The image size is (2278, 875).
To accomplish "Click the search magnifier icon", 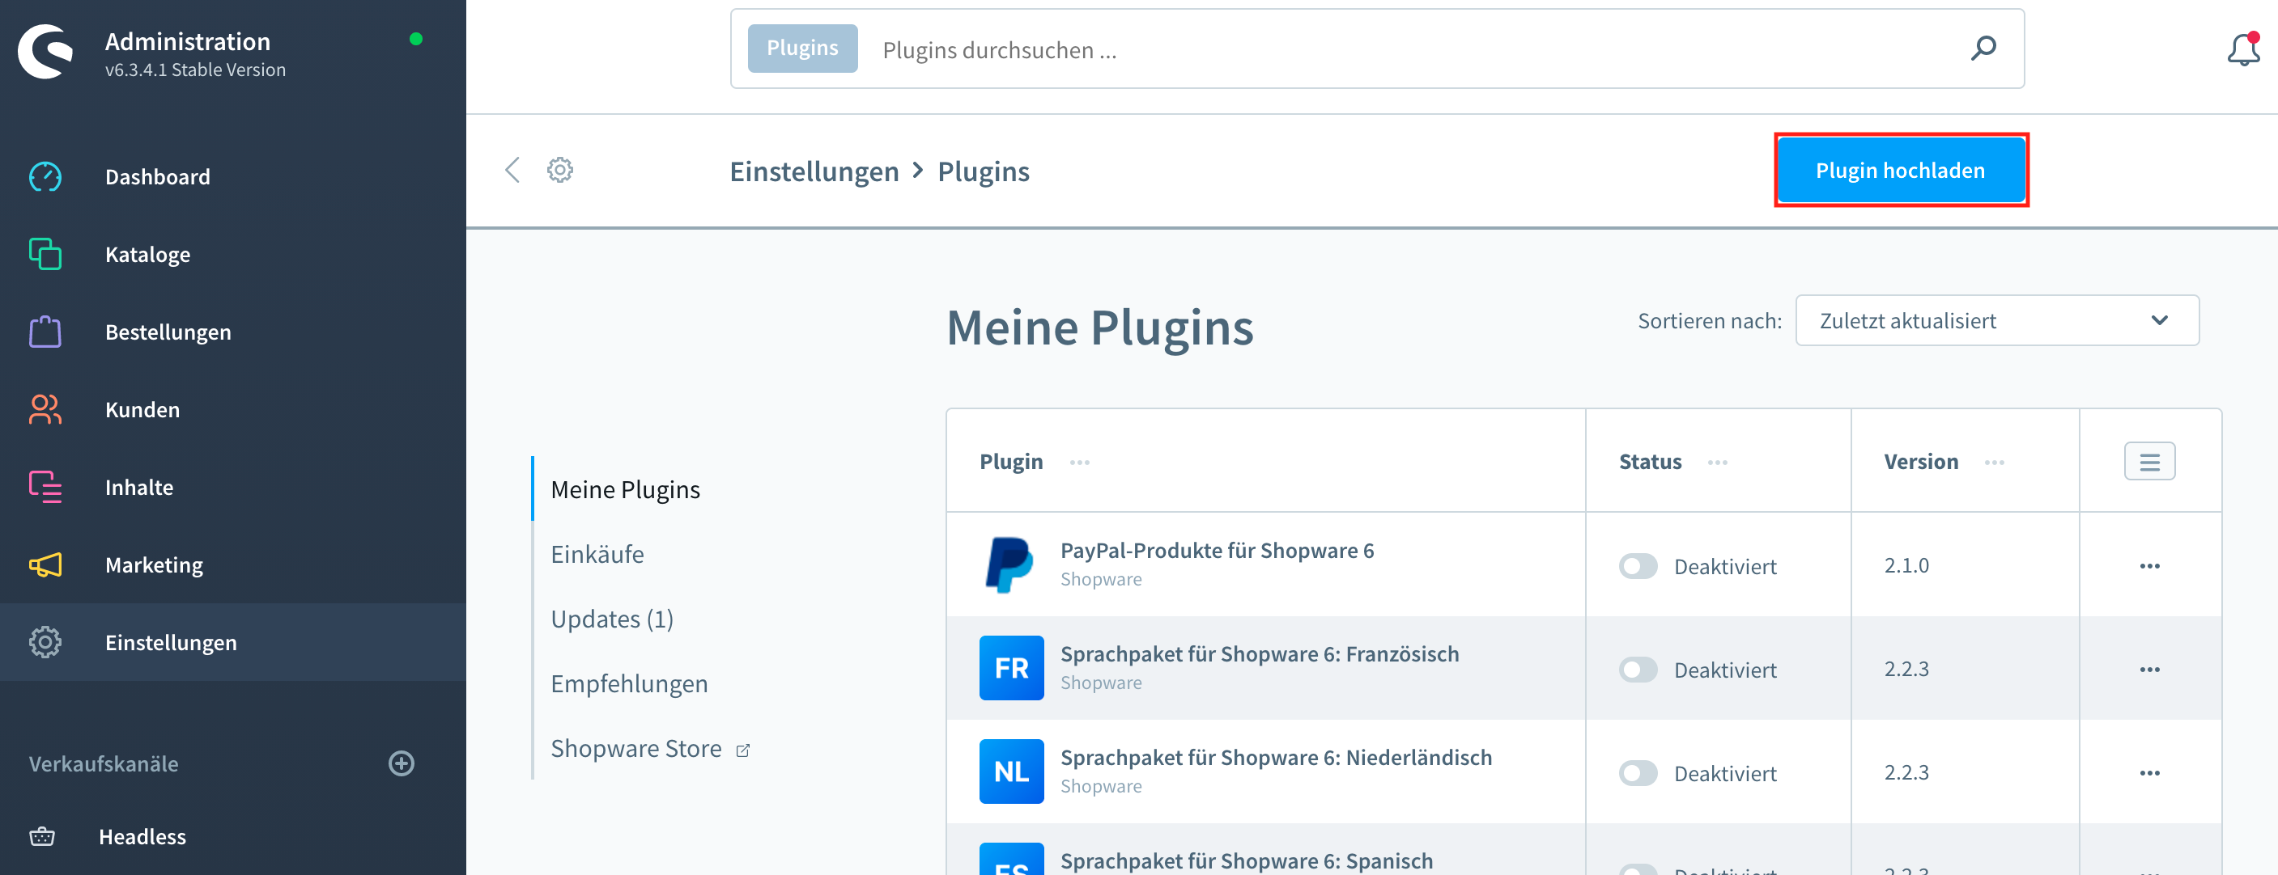I will [1983, 49].
